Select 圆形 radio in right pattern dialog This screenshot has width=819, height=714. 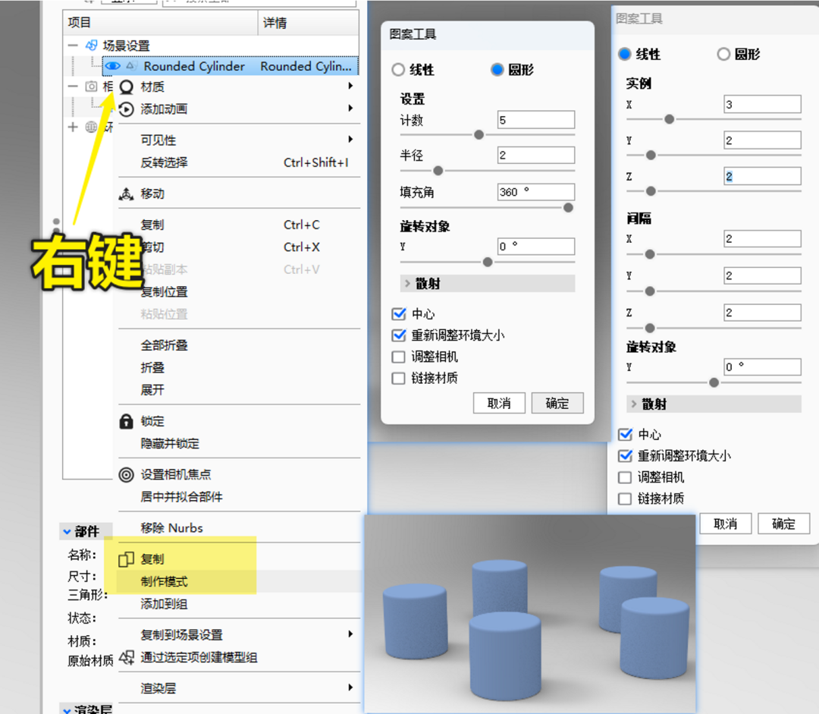click(723, 54)
